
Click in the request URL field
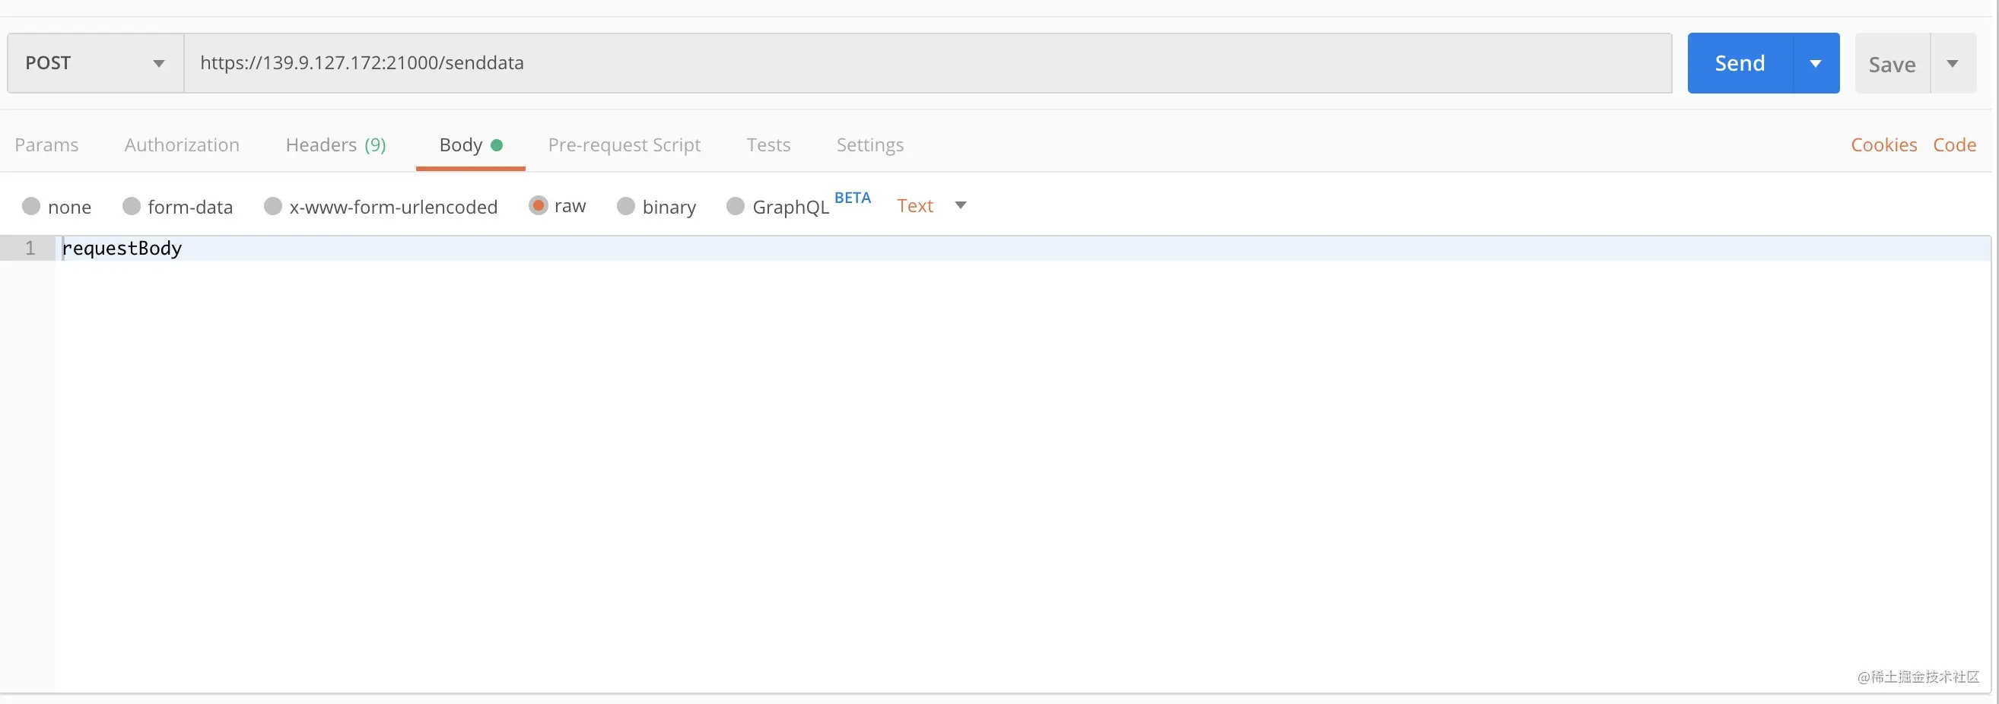point(927,63)
